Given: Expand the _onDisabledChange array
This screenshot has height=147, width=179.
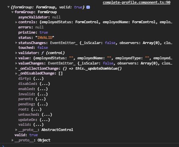Looking at the screenshot, I should pos(16,73).
